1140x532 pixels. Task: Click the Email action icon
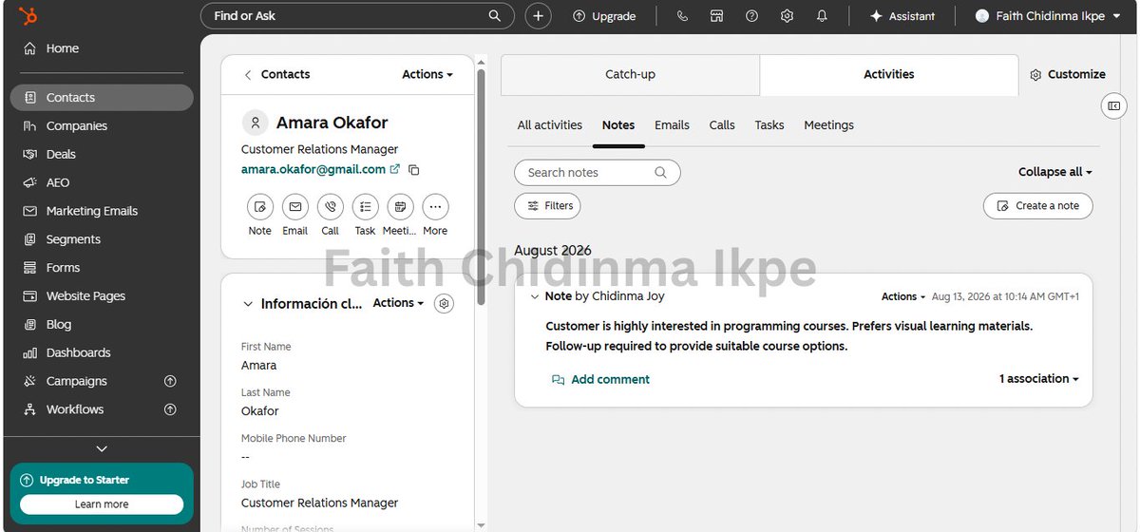point(294,207)
